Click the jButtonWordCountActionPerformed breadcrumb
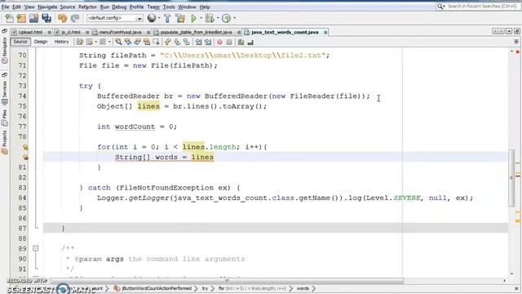 (x=153, y=288)
